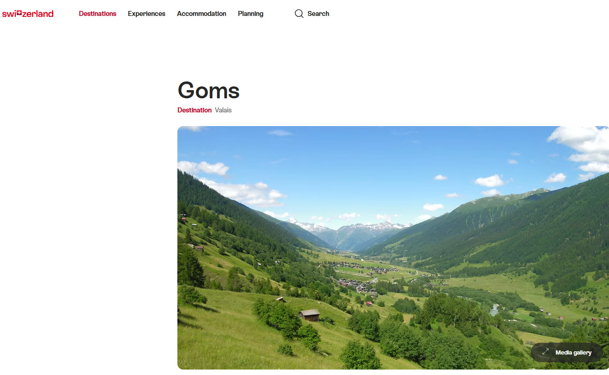Follow the red Destination link under Goms
The image size is (609, 375).
tap(194, 110)
